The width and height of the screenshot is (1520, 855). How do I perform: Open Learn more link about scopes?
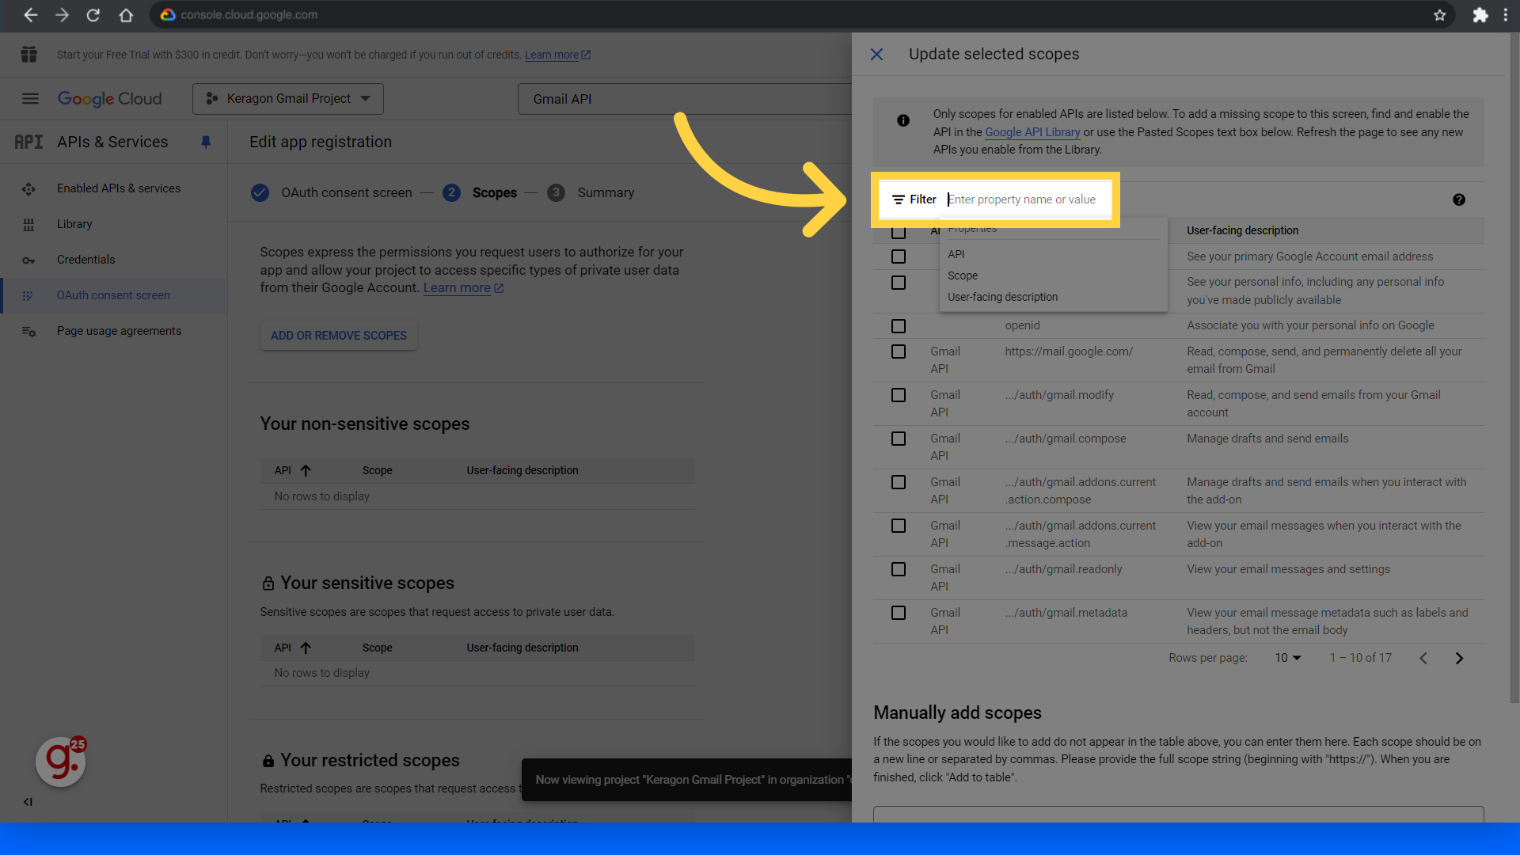tap(463, 288)
